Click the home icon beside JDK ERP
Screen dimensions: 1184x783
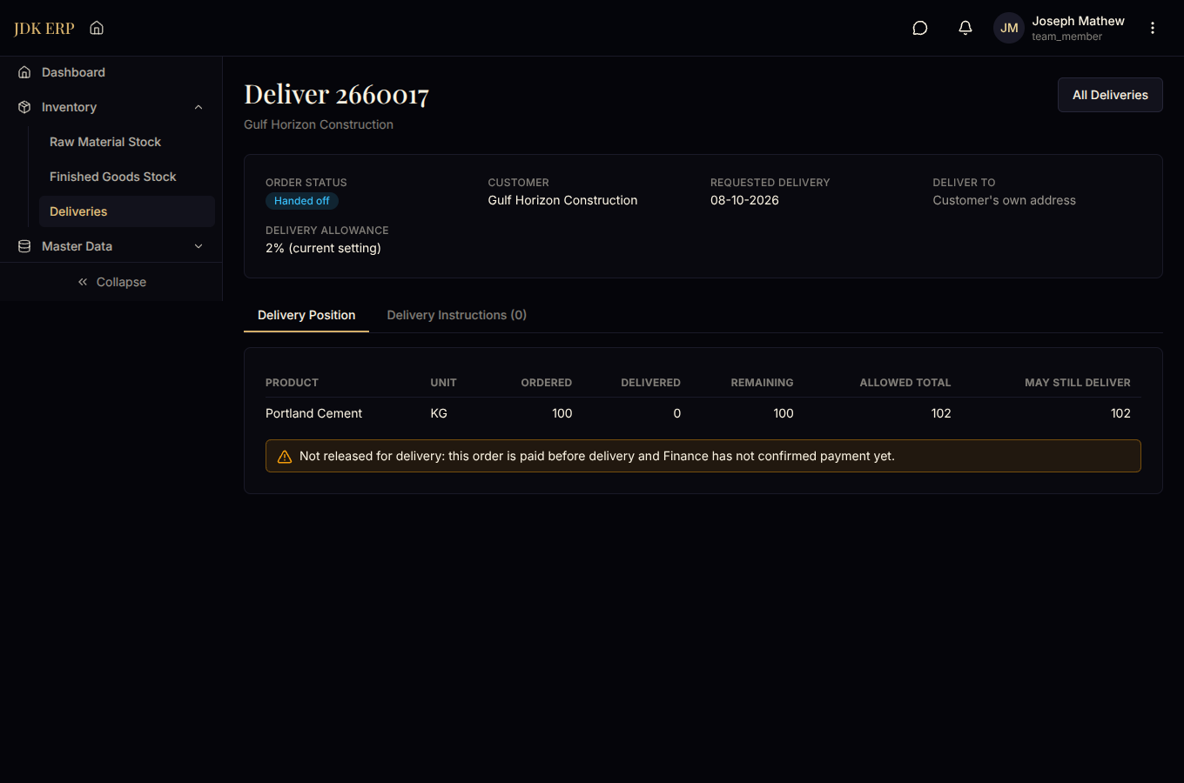[x=97, y=28]
